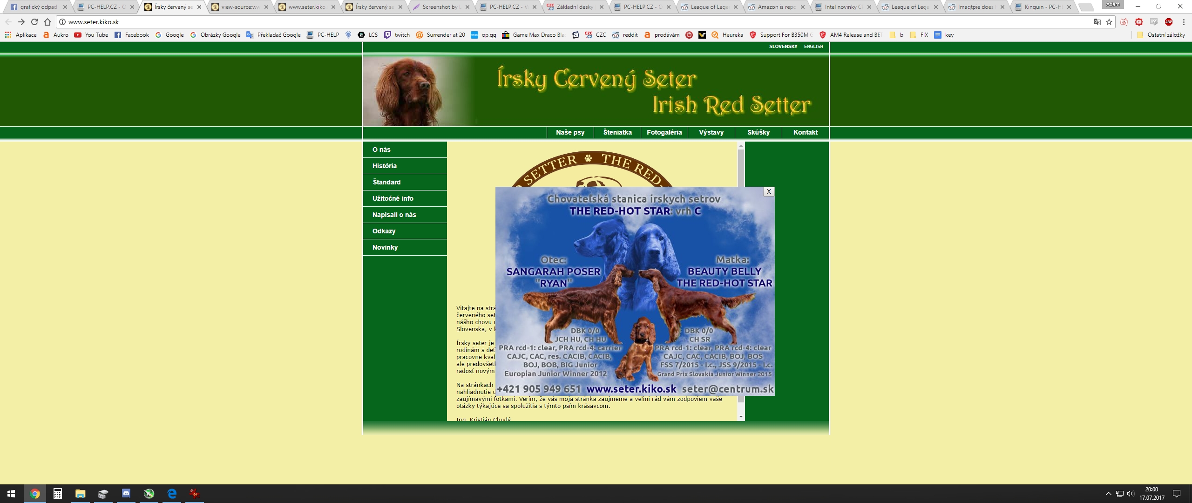The width and height of the screenshot is (1192, 503).
Task: Launch Discord from the taskbar
Action: coord(126,494)
